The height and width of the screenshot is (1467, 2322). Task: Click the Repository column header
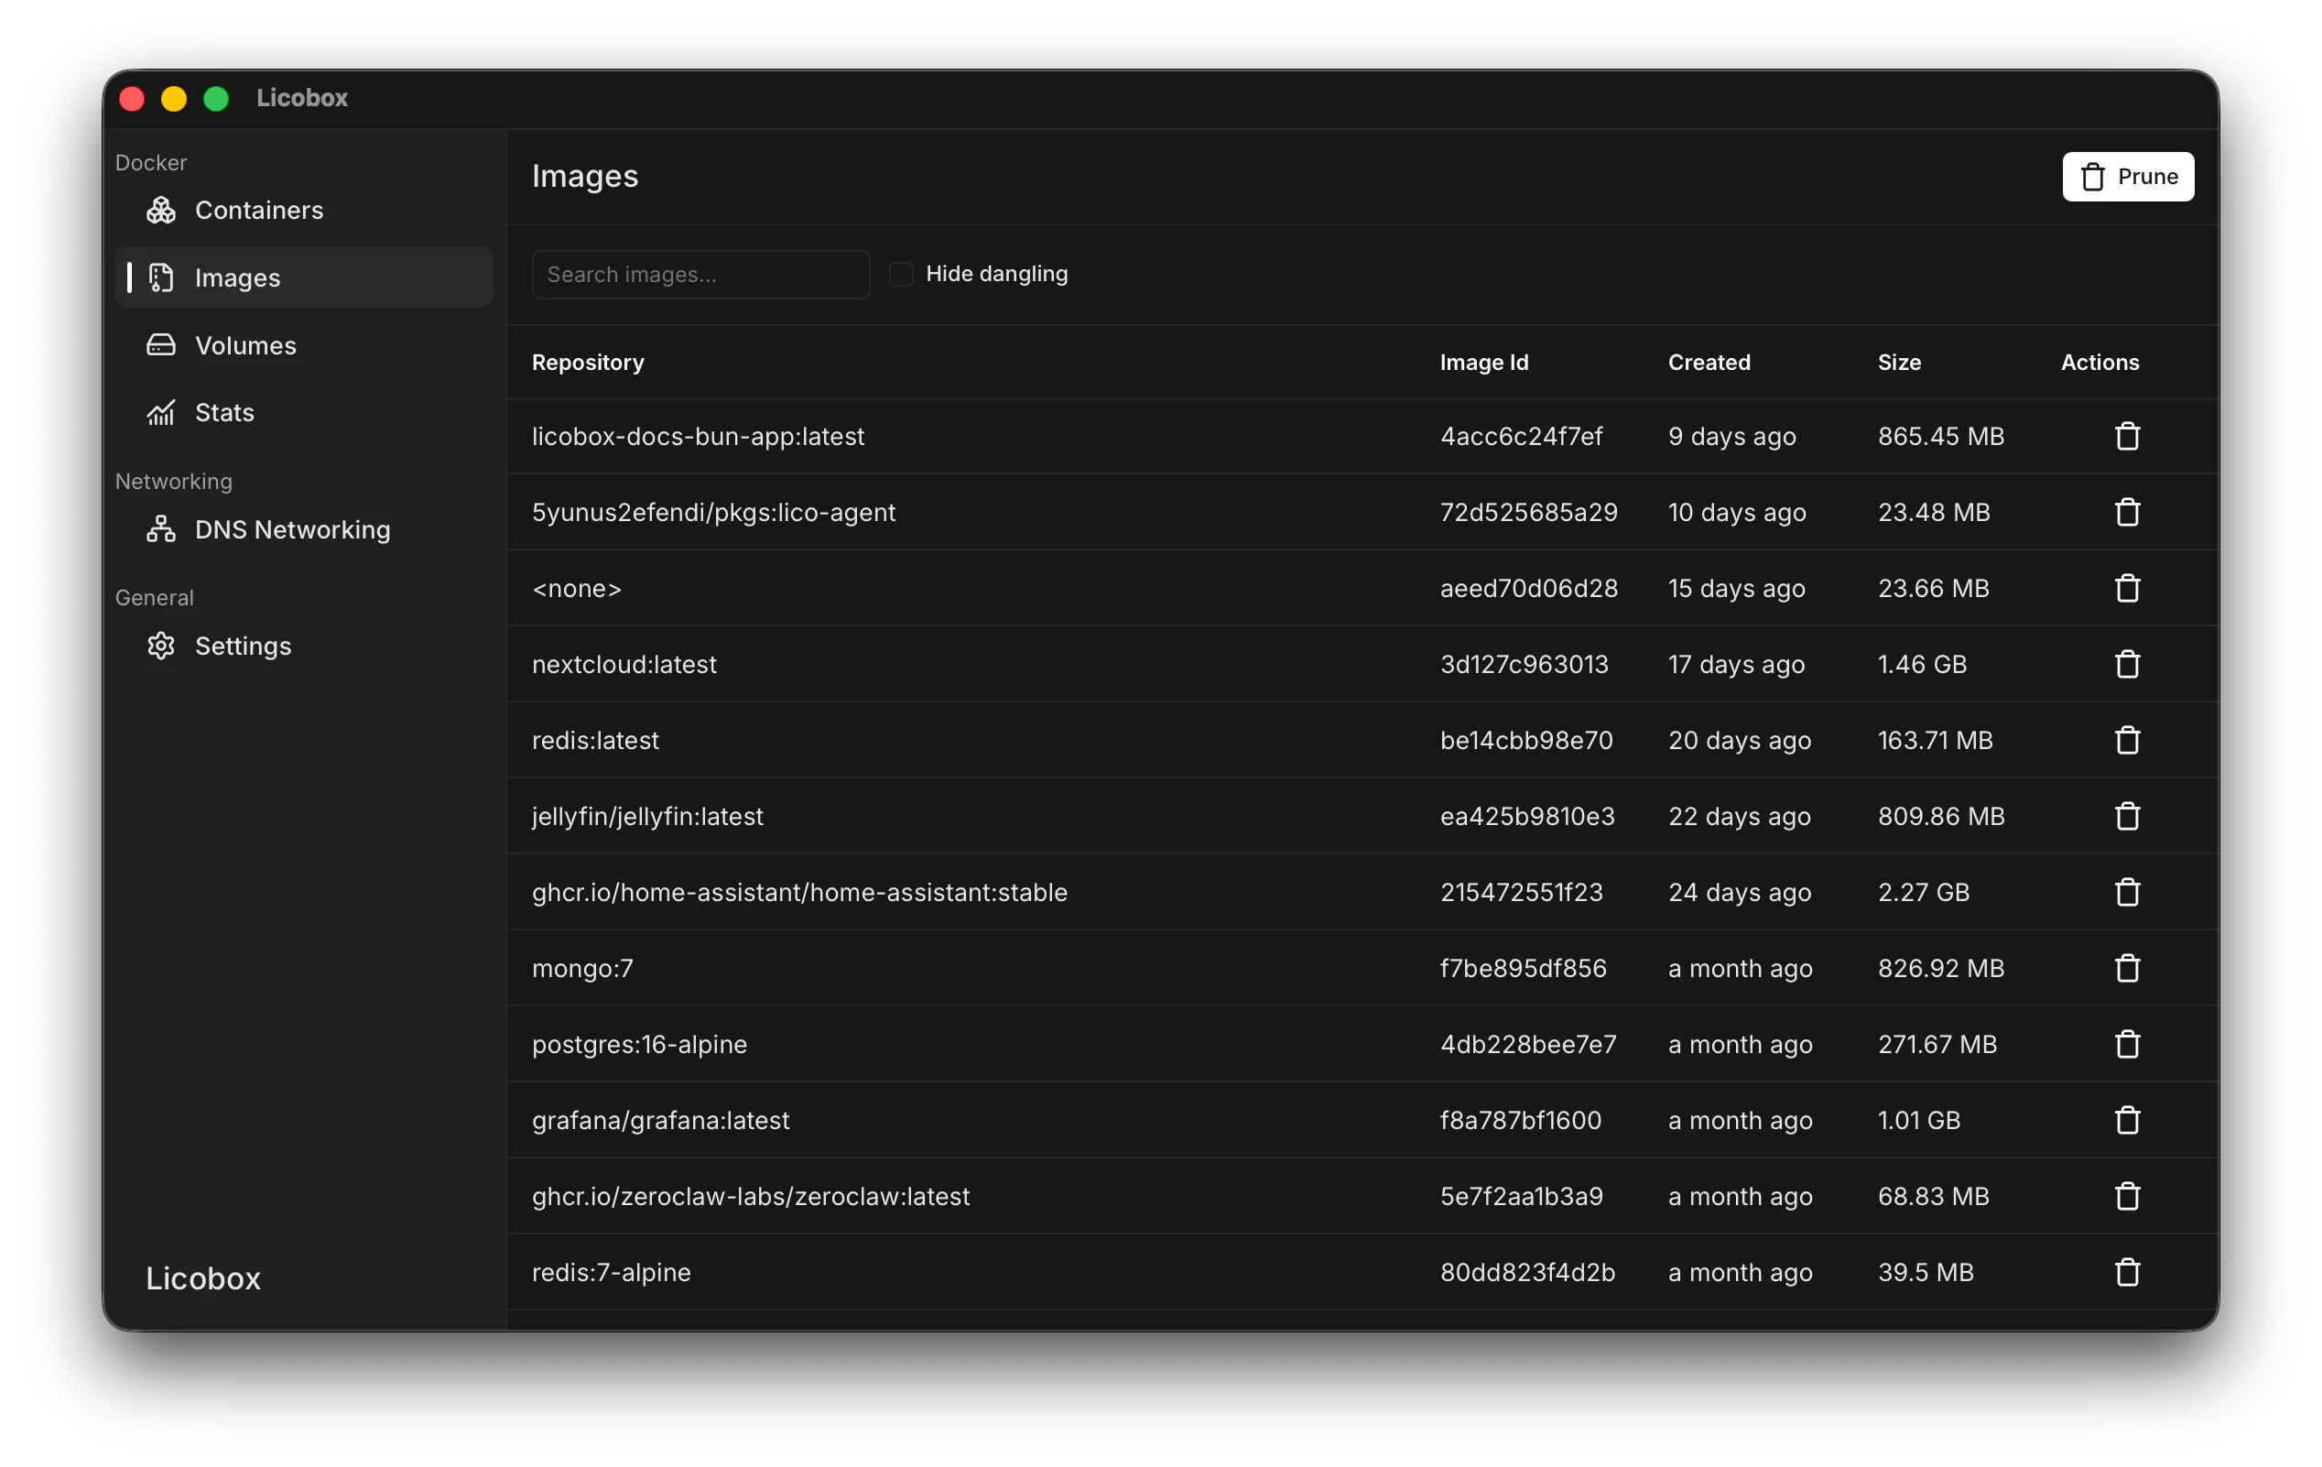[588, 363]
